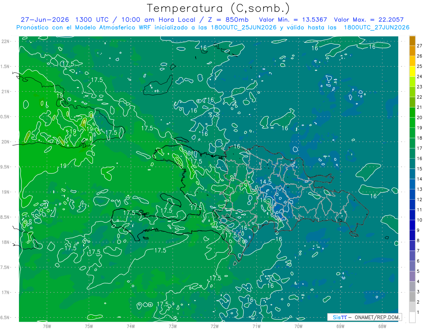The height and width of the screenshot is (331, 429).
Task: Click the '72W' longitude axis label
Action: coord(214,326)
